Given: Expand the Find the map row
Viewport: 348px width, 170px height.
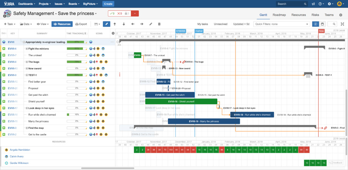Looking at the screenshot, I should click(27, 128).
